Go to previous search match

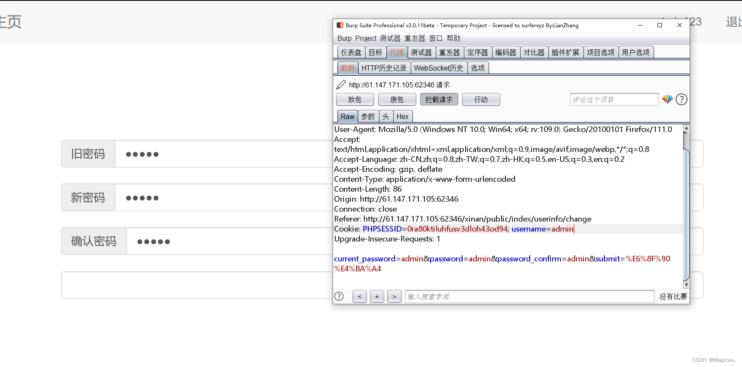(360, 296)
